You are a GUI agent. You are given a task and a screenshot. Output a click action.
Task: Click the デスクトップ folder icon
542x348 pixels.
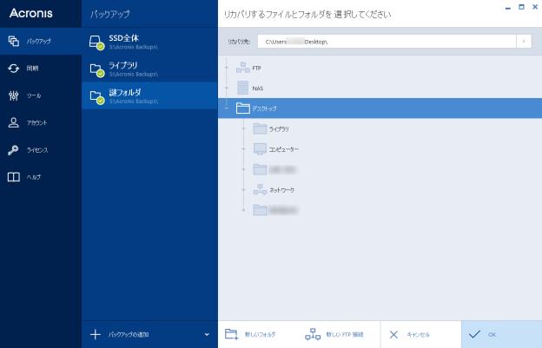[243, 108]
